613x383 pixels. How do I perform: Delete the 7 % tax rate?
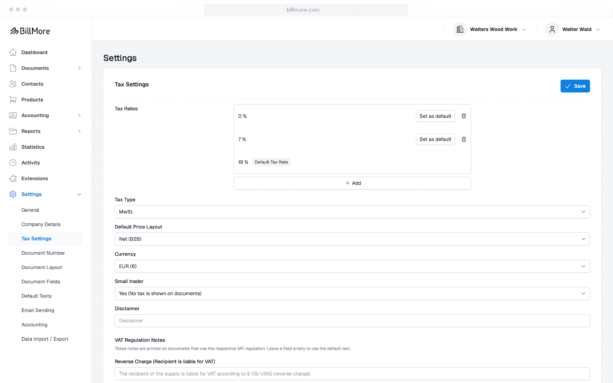coord(464,139)
